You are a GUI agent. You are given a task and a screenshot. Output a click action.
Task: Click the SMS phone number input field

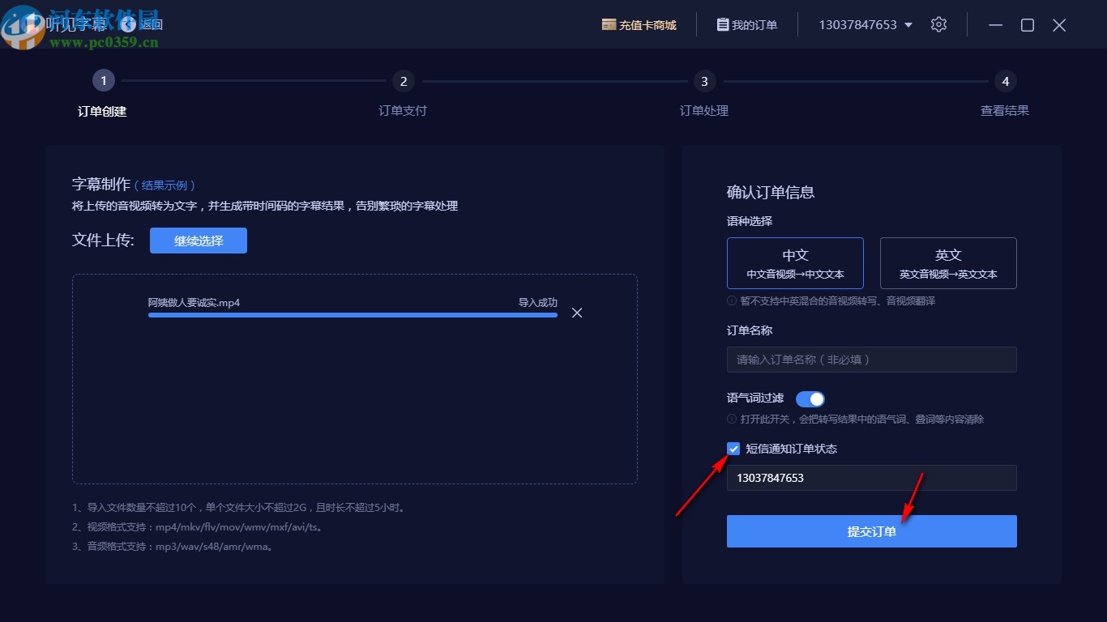coord(872,478)
